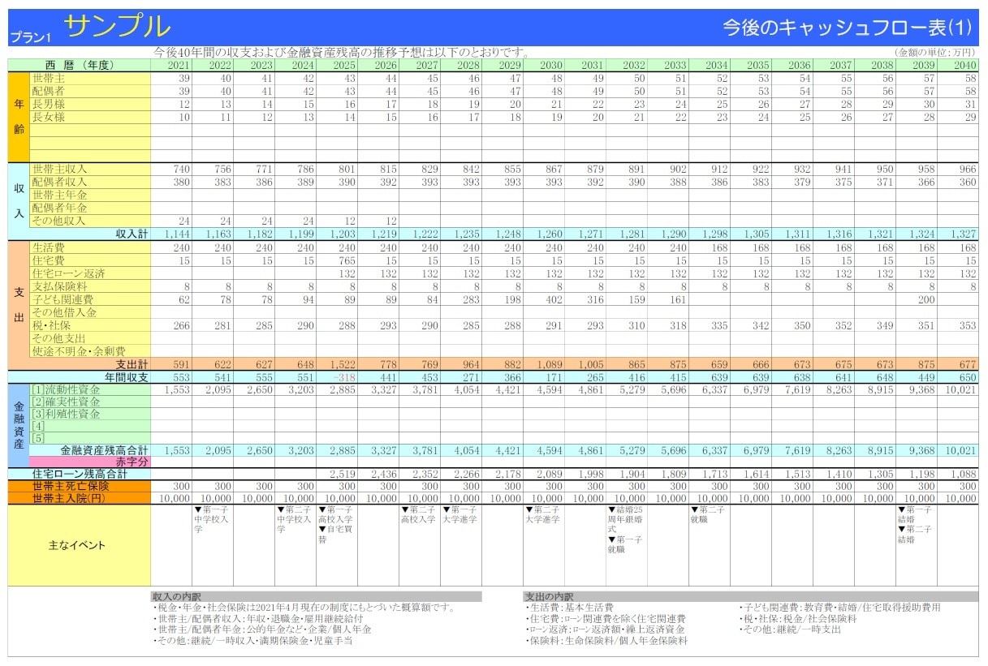Select the 収入計 total row label

[132, 234]
